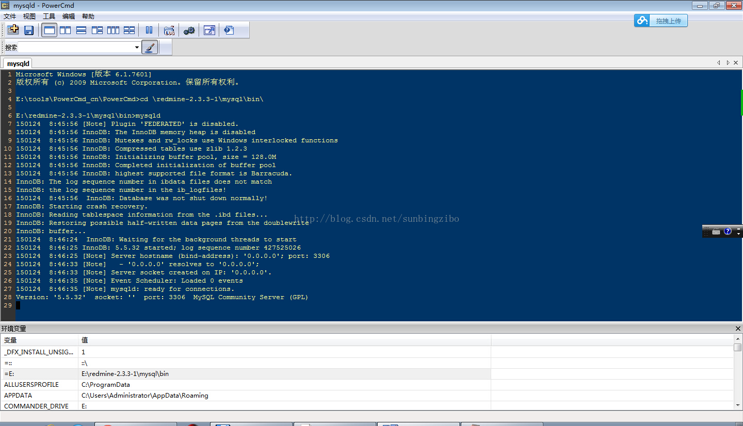Go to previous tab with left arrow
Image resolution: width=743 pixels, height=426 pixels.
tap(719, 63)
